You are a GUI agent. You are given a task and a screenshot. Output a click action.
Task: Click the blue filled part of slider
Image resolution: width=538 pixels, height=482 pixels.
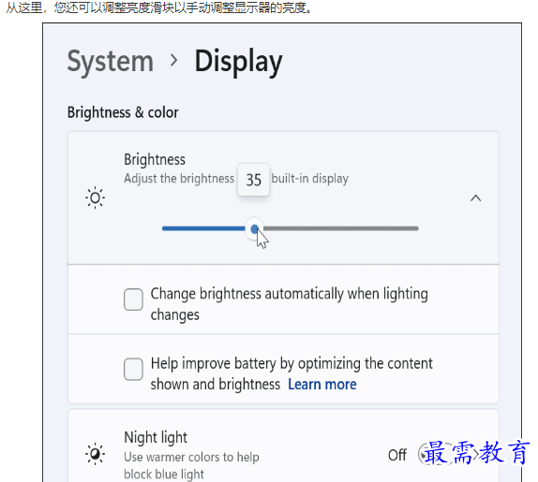coord(203,228)
